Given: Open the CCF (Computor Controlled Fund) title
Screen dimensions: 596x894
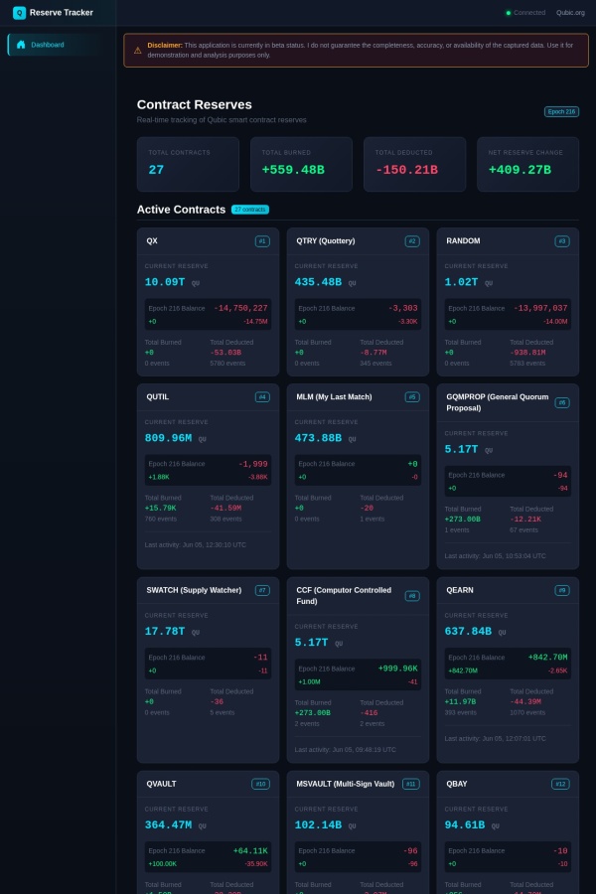Looking at the screenshot, I should click(x=344, y=596).
